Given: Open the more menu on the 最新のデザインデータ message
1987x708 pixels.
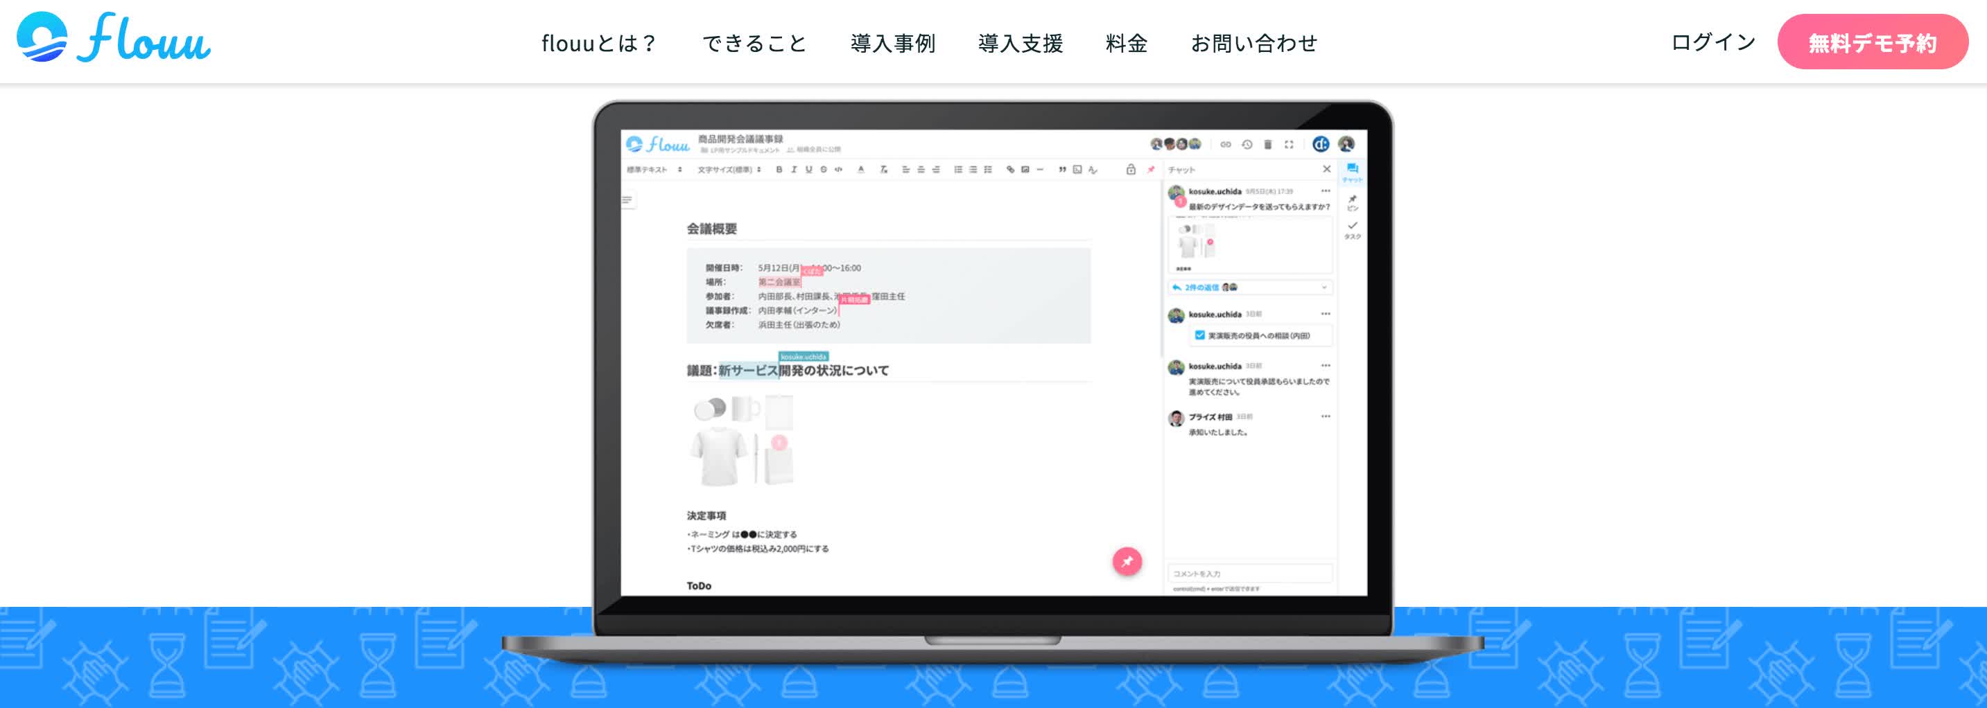Looking at the screenshot, I should (x=1325, y=191).
